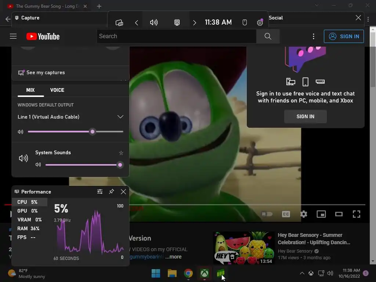Open Chrome from taskbar
Screen dimensions: 376x282
[188, 273]
